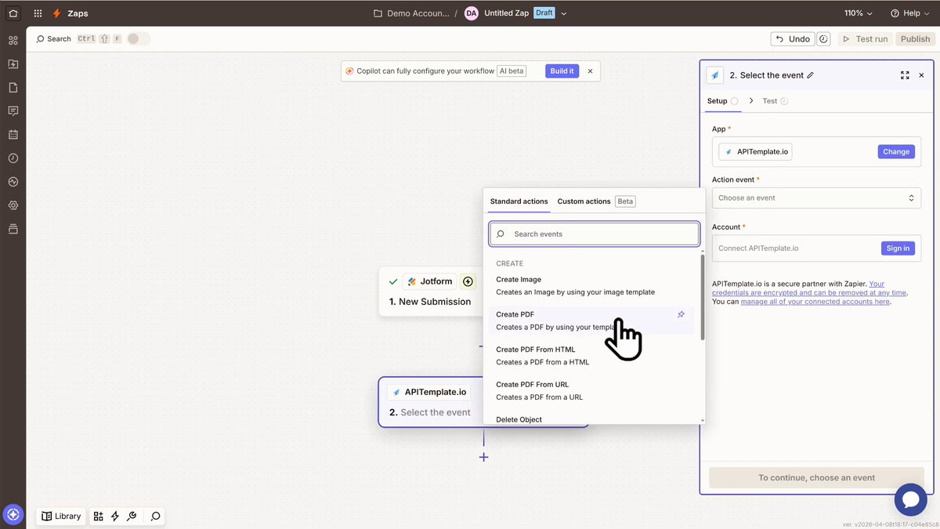Open the zoom level 110% dropdown

(857, 13)
